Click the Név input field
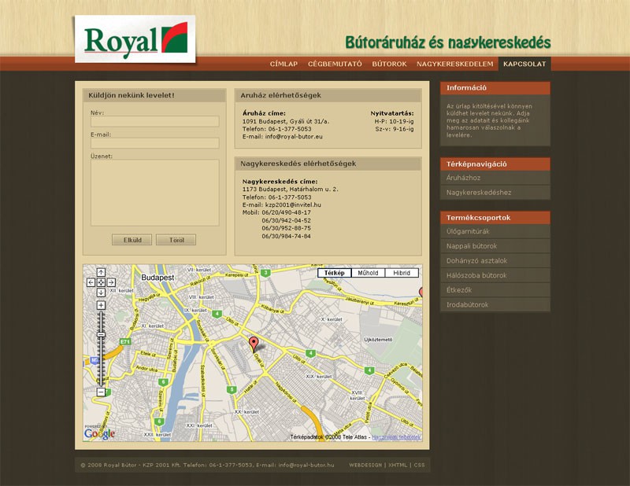Viewport: 630px width, 486px height. click(x=154, y=122)
